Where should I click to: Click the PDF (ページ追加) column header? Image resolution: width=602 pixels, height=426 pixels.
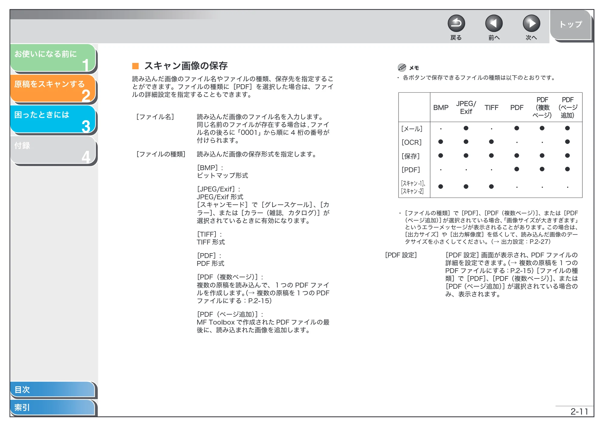click(x=568, y=107)
